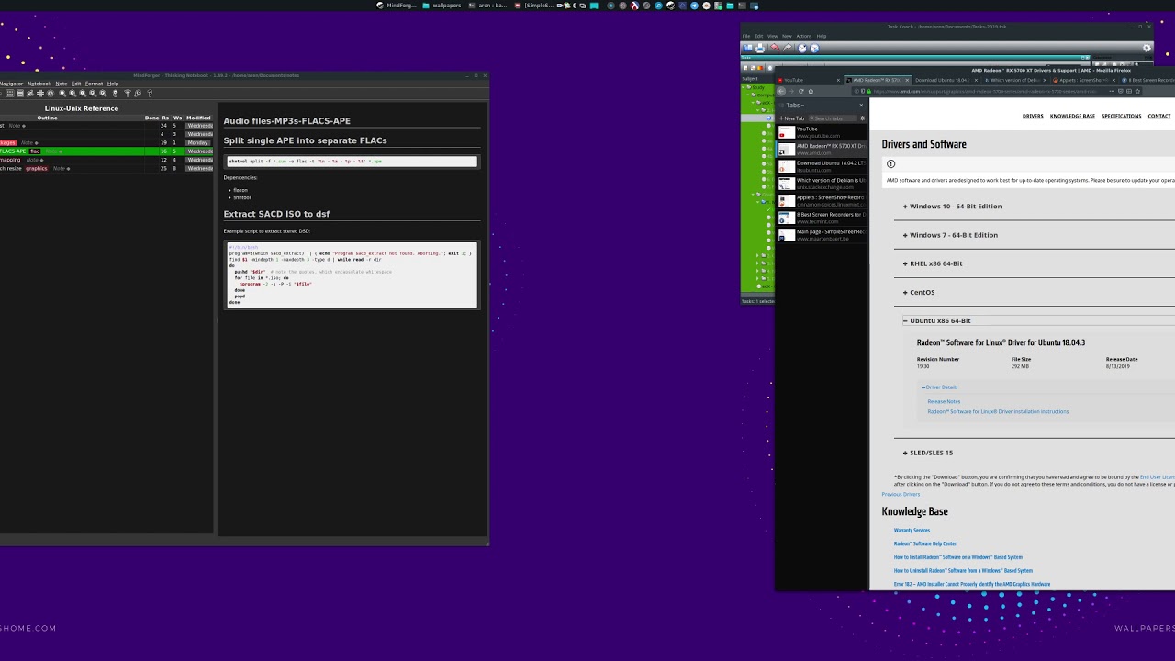Click the Redo arrow in Task Coach toolbar

pos(788,48)
